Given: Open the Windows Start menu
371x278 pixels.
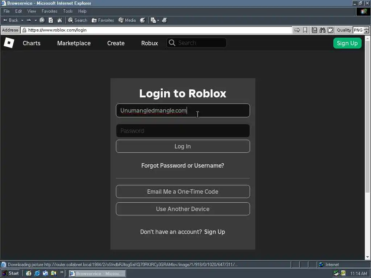Looking at the screenshot, I should point(11,273).
